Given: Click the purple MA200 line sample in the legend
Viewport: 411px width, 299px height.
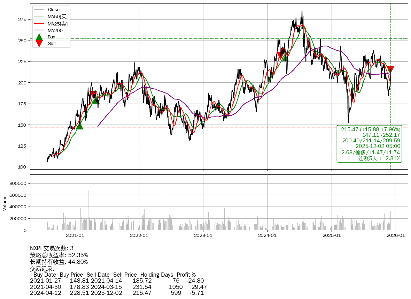Looking at the screenshot, I should pyautogui.click(x=39, y=30).
